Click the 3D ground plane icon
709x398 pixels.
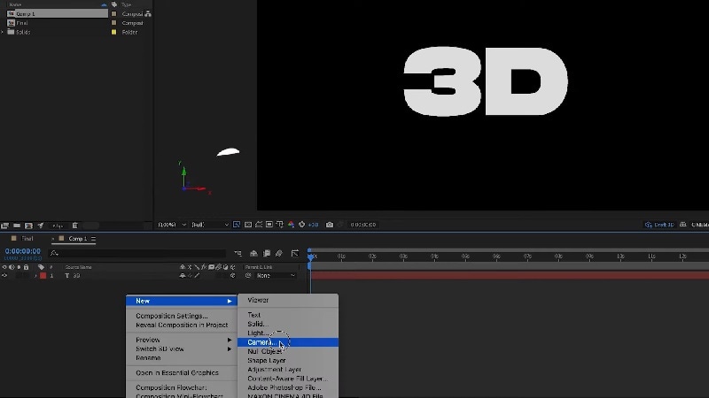point(683,225)
